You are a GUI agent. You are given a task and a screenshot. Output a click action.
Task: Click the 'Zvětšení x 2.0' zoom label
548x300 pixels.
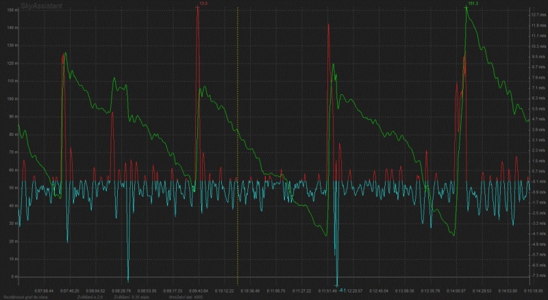[x=89, y=297]
